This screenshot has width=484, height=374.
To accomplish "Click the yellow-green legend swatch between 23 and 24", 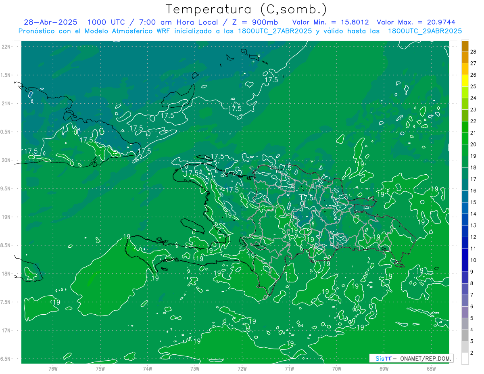I will coord(465,104).
